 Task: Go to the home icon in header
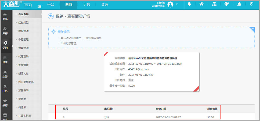201,4
